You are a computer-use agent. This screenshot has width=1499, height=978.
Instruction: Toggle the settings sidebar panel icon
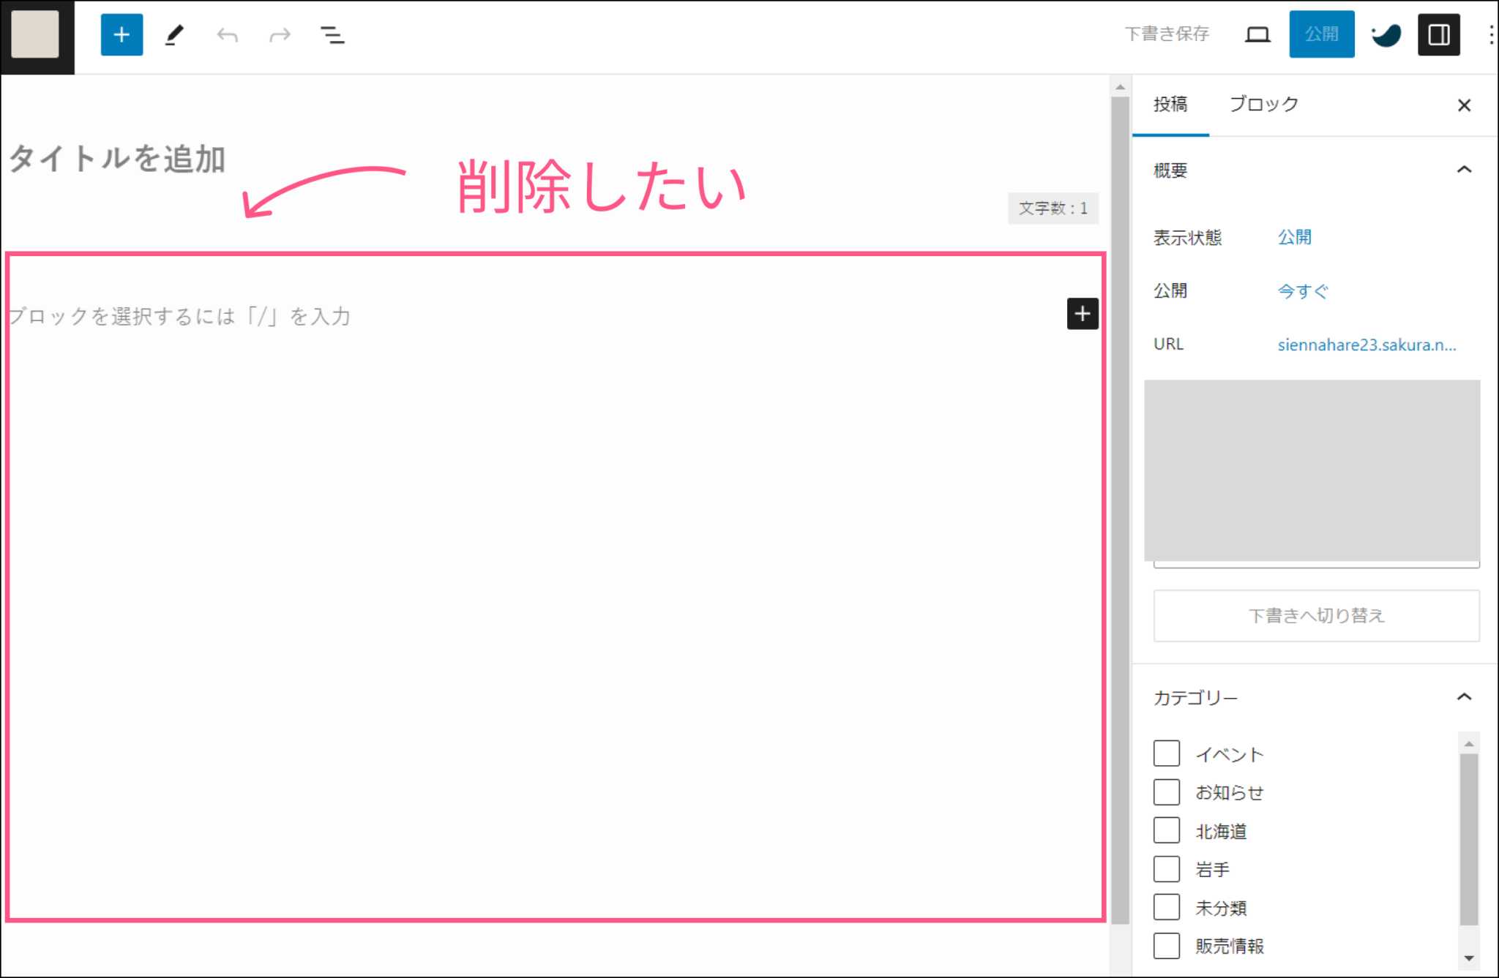coord(1438,34)
